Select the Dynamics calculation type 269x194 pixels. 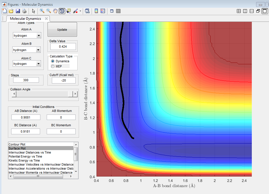(52, 61)
